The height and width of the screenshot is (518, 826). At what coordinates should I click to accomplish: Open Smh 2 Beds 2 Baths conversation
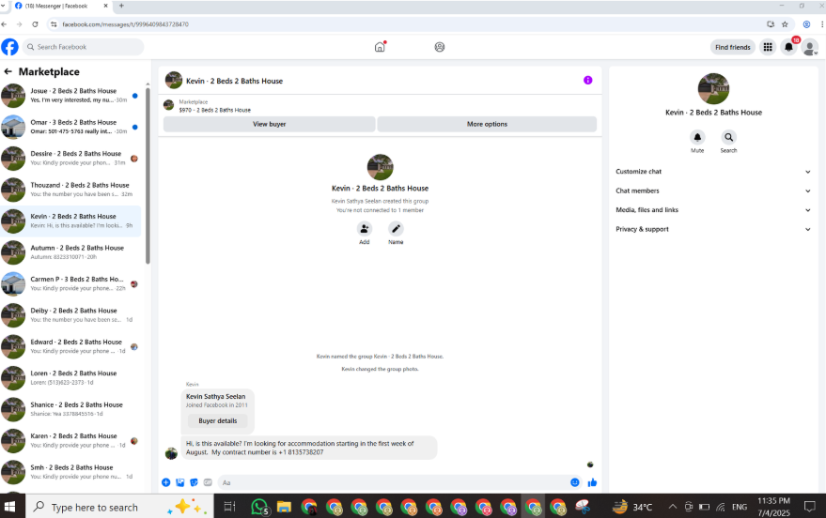coord(70,472)
